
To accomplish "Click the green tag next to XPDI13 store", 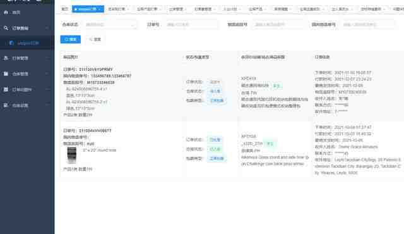I will point(276,85).
